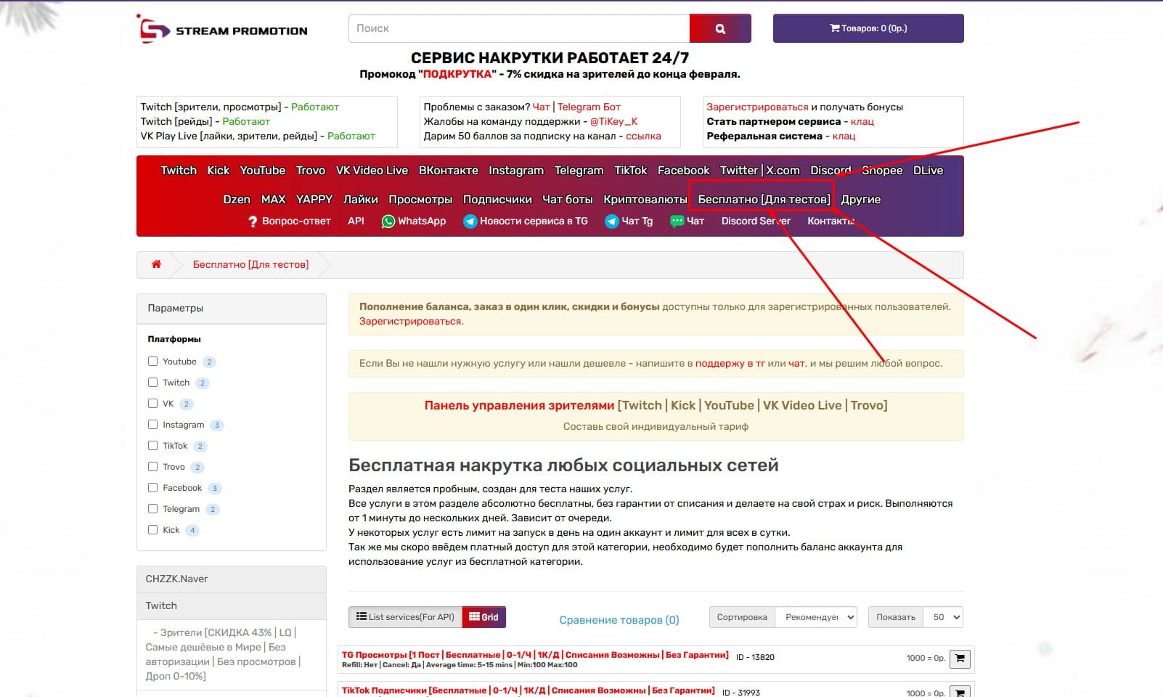Screen dimensions: 1163x697
Task: Check the Kick platform filter
Action: point(152,530)
